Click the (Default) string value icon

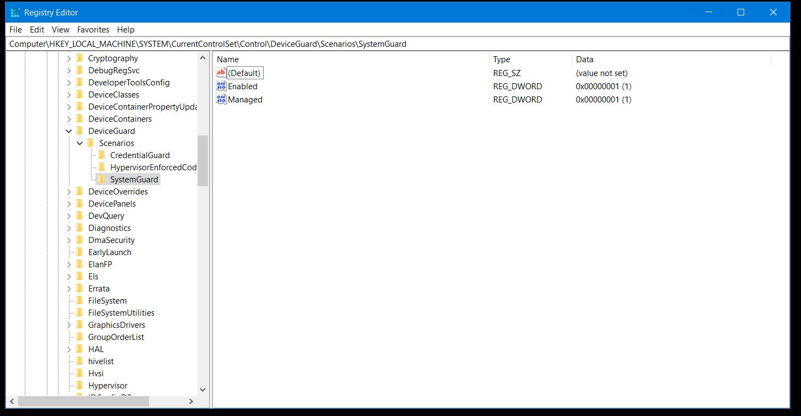(x=221, y=73)
